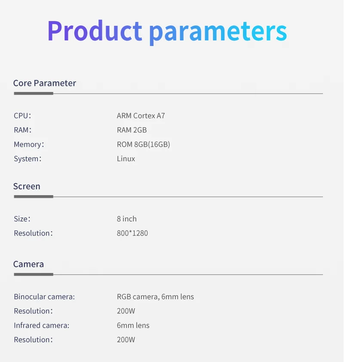Select the RAM 2GB value
The width and height of the screenshot is (344, 362).
pyautogui.click(x=132, y=130)
